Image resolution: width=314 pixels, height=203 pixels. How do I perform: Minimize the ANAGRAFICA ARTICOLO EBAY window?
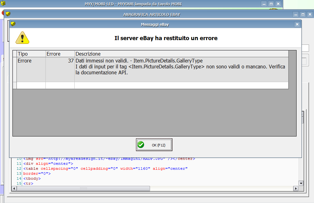(296, 14)
